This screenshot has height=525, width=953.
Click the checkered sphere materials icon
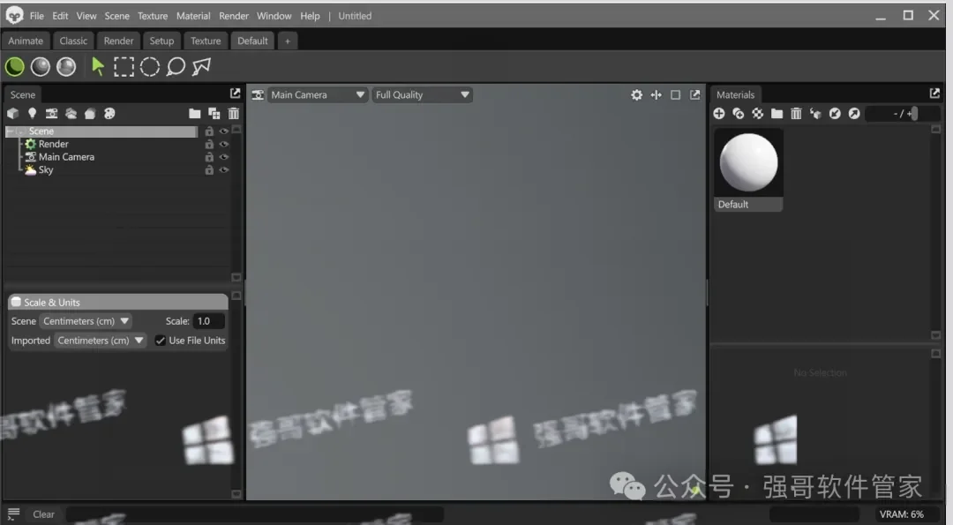click(757, 114)
